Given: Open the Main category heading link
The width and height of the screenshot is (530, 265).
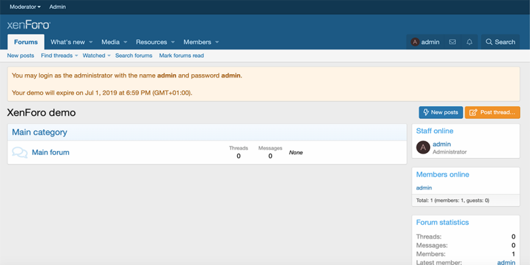Looking at the screenshot, I should point(40,132).
